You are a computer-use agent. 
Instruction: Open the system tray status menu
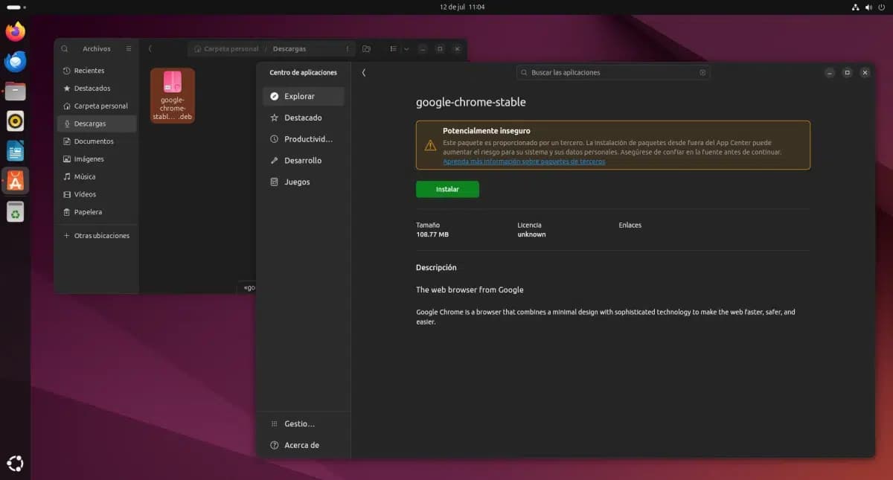click(x=868, y=7)
